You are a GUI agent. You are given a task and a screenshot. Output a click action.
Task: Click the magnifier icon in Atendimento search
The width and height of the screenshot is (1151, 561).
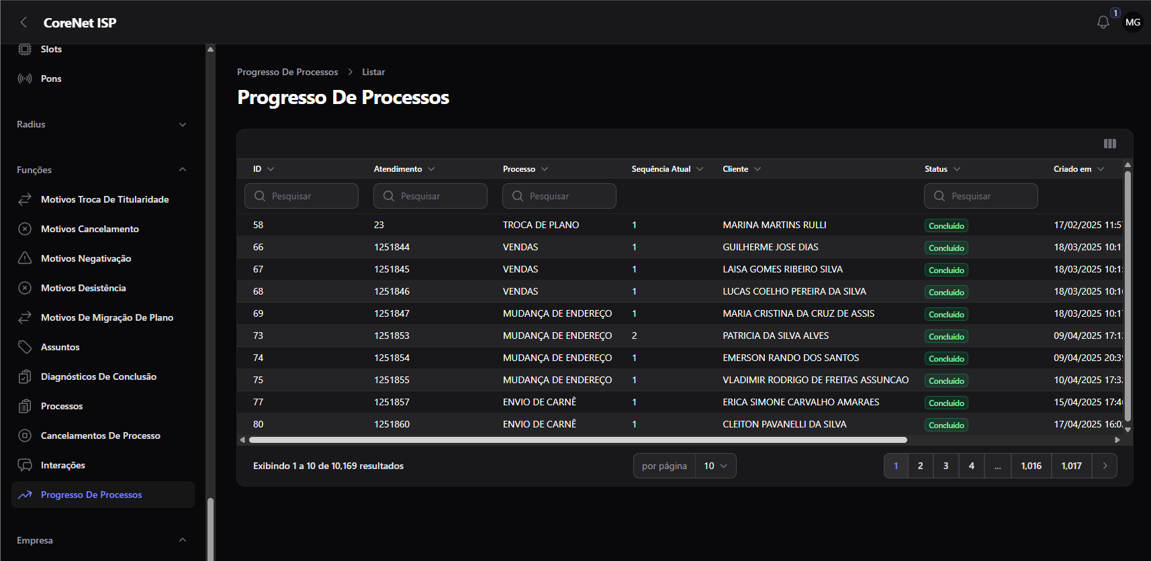[x=389, y=196]
